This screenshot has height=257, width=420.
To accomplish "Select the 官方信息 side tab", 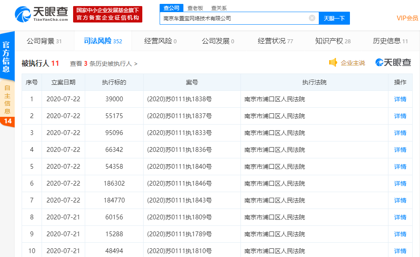I will [x=6, y=57].
